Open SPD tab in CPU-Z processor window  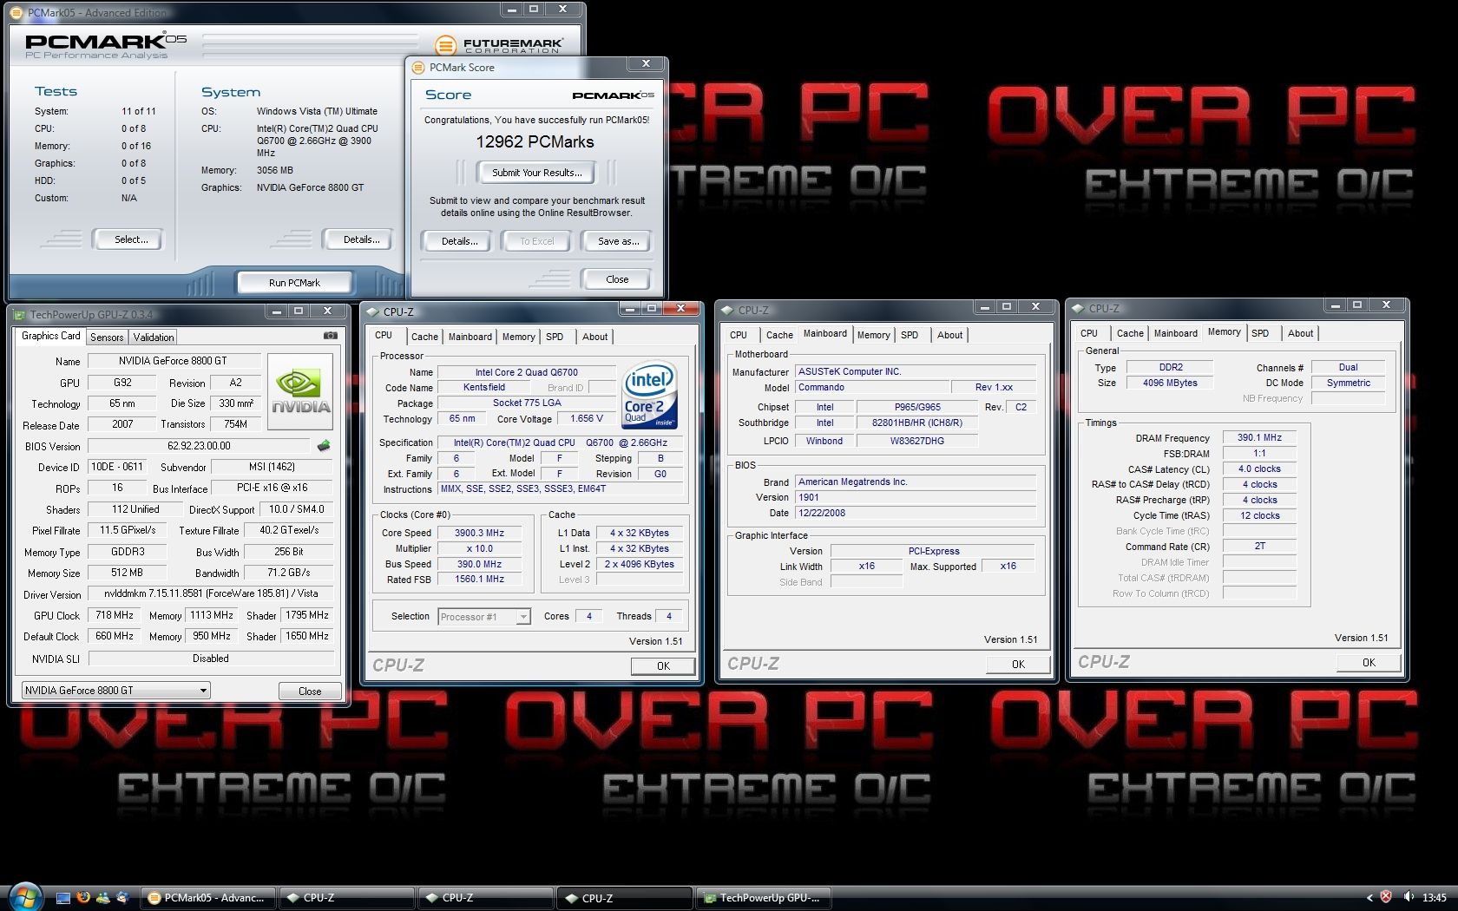(555, 337)
